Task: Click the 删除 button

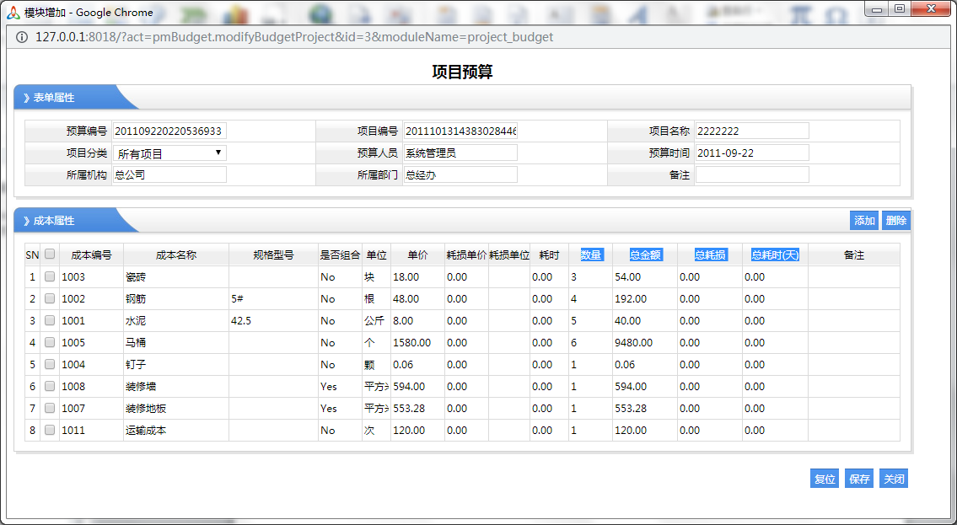Action: pyautogui.click(x=896, y=221)
